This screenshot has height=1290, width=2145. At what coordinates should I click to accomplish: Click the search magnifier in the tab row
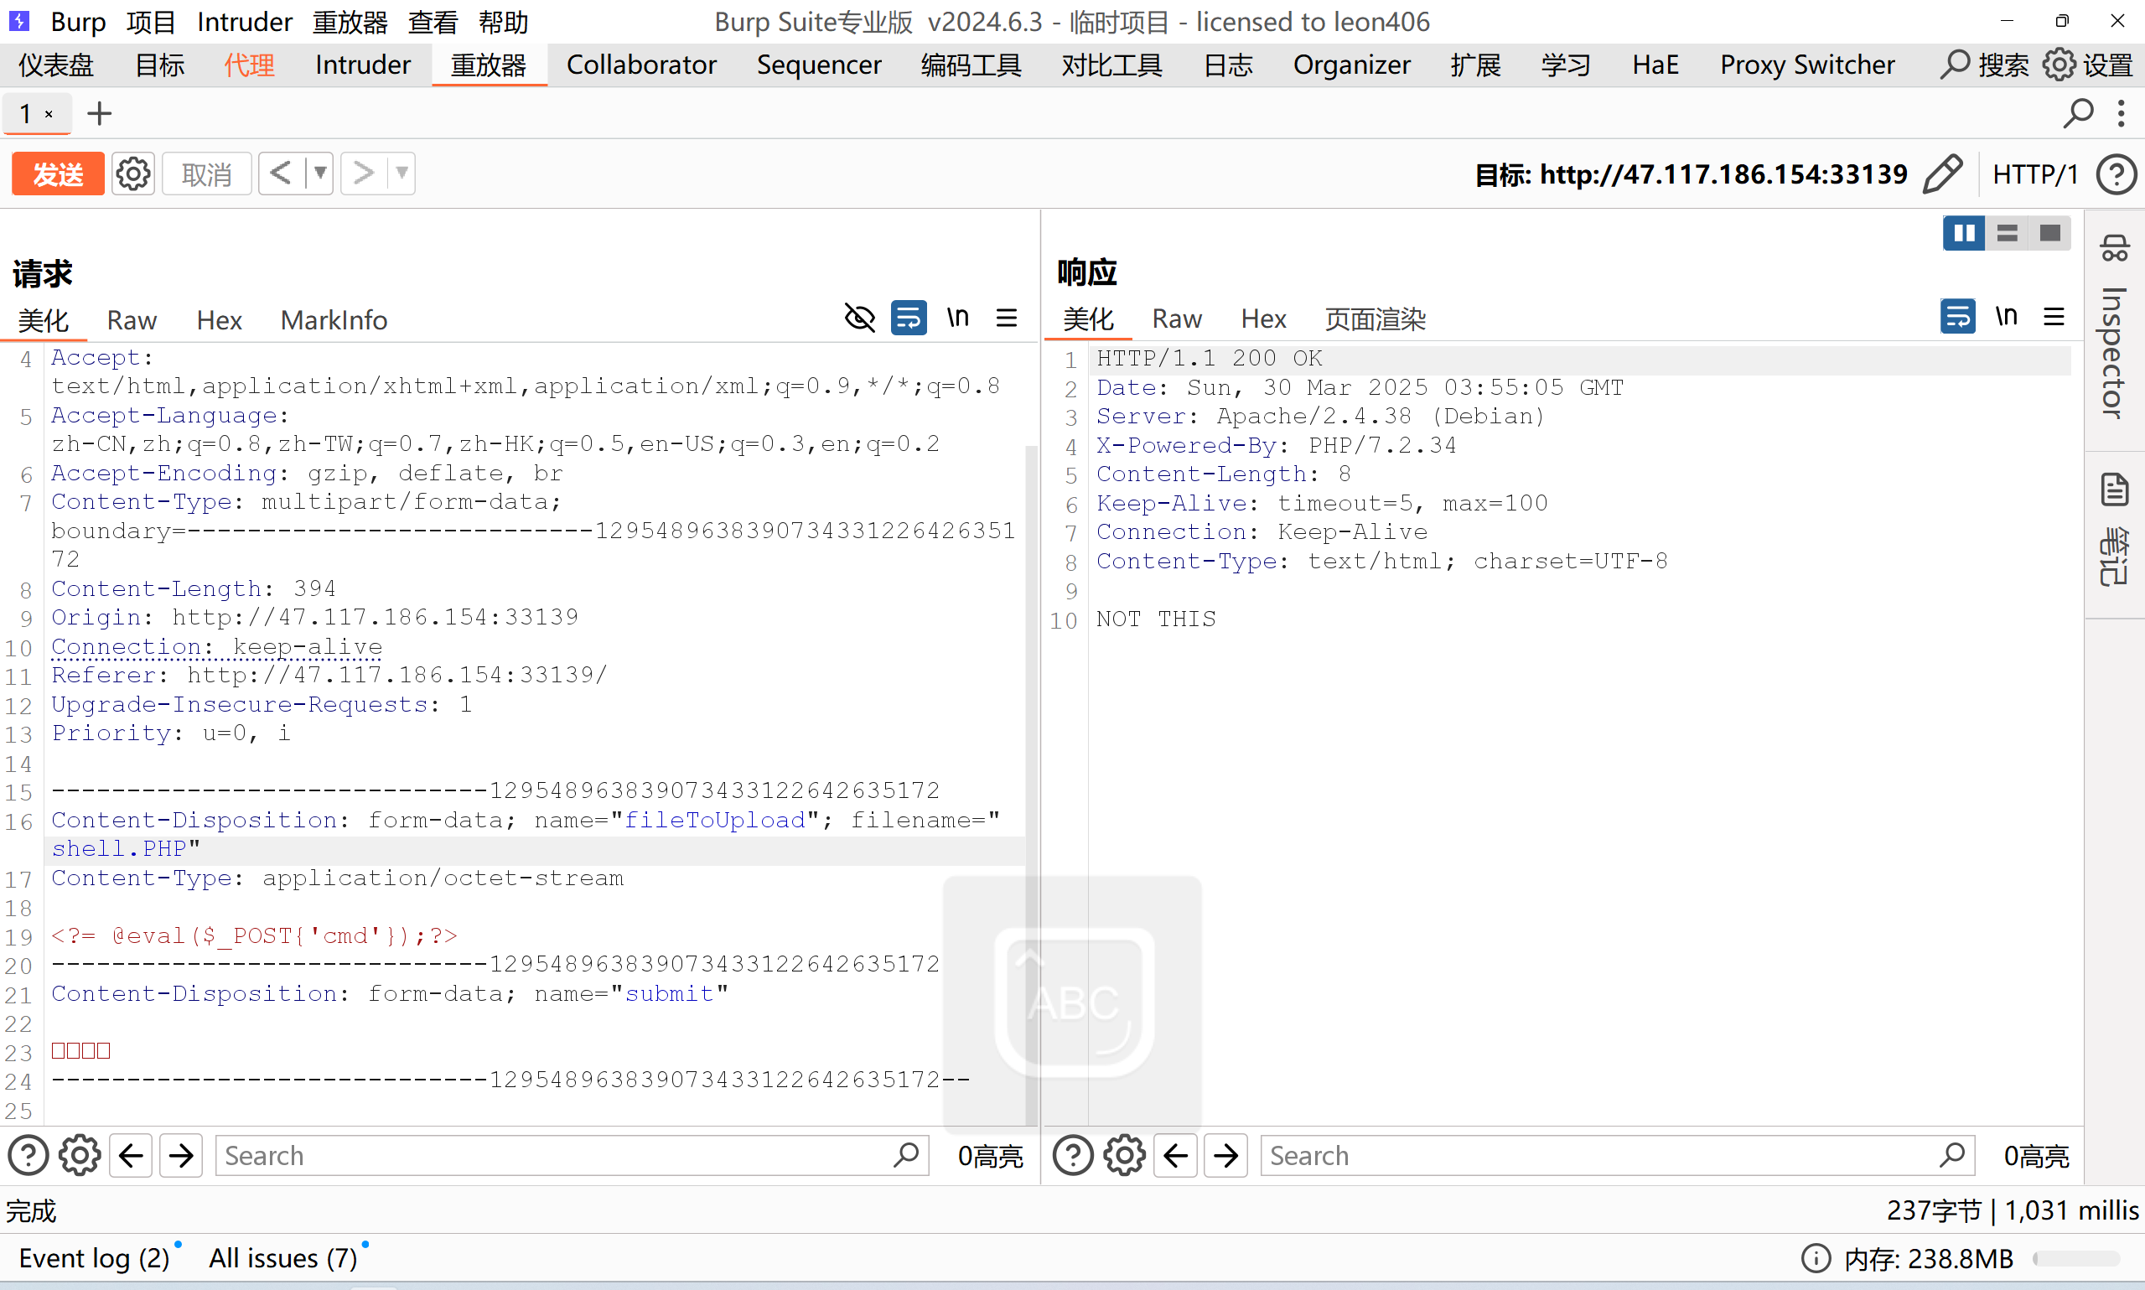(2078, 113)
